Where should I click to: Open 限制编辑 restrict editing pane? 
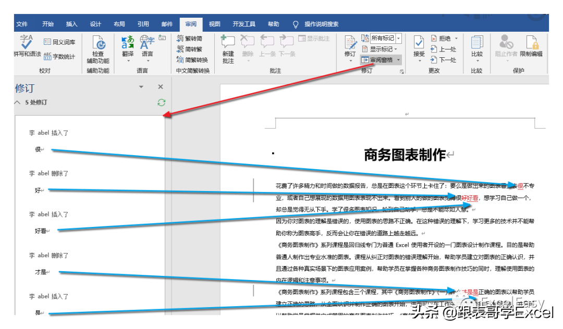tap(533, 47)
